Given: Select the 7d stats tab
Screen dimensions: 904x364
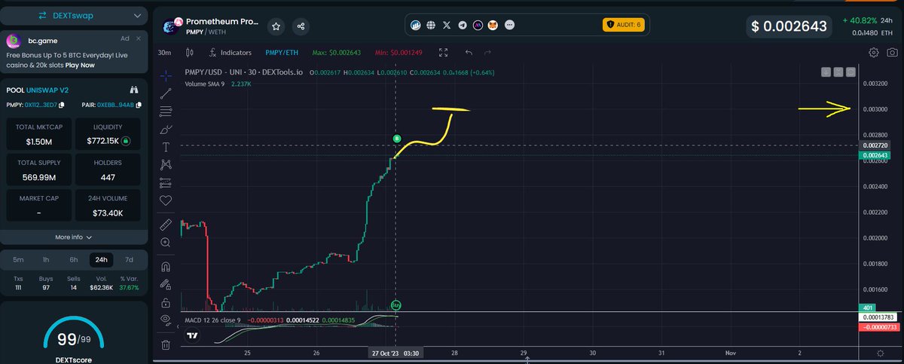Looking at the screenshot, I should pyautogui.click(x=129, y=259).
